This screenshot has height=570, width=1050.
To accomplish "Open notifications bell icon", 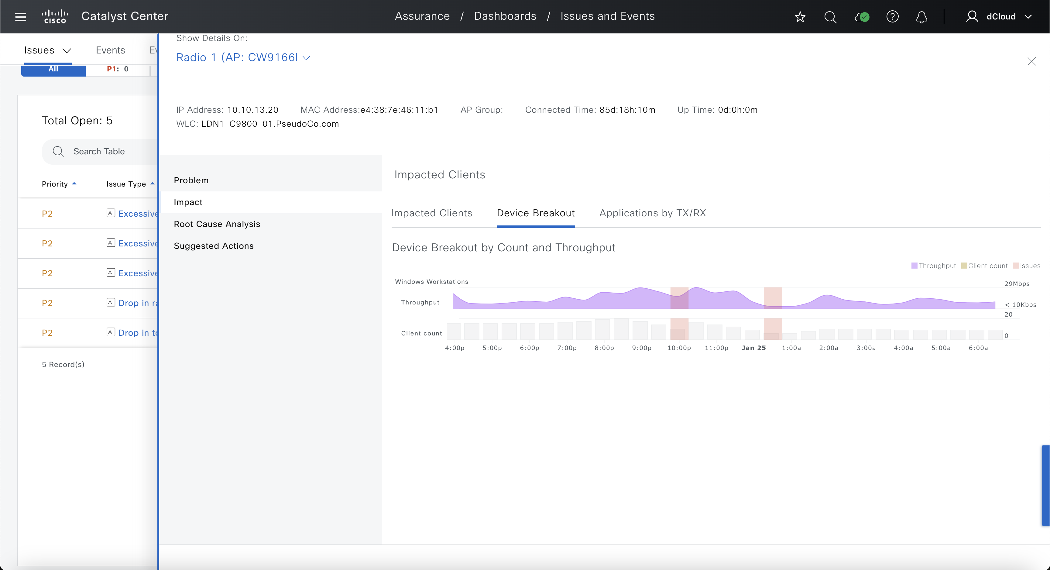I will tap(921, 17).
